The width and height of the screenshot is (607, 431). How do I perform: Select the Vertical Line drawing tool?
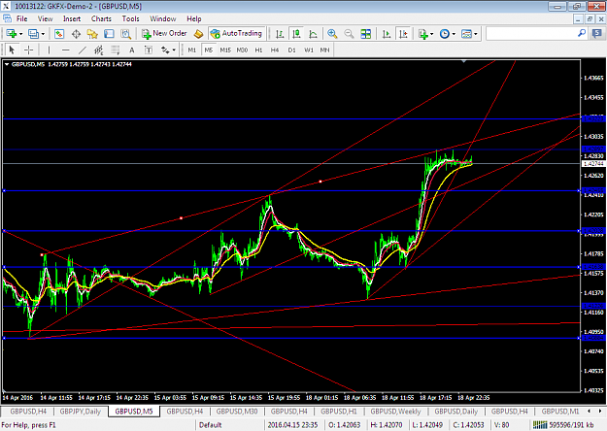tap(49, 50)
